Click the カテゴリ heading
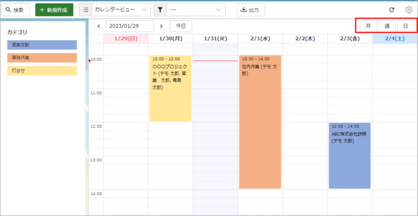418x216 pixels. tap(17, 32)
